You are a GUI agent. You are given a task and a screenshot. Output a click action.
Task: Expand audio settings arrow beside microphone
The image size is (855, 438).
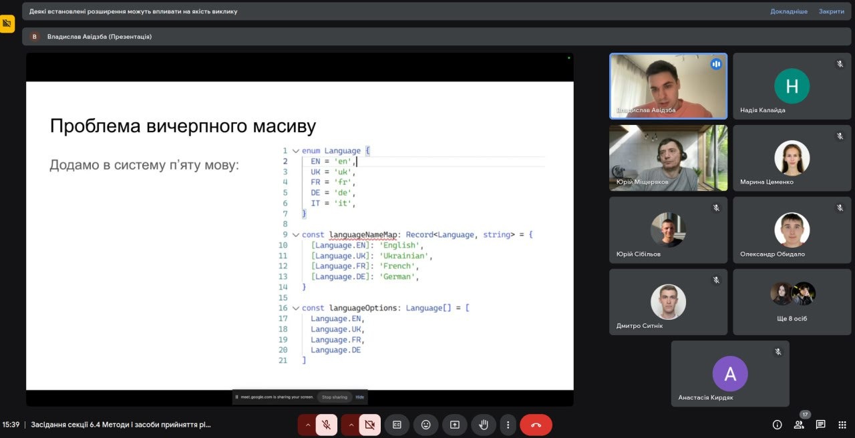(x=307, y=425)
